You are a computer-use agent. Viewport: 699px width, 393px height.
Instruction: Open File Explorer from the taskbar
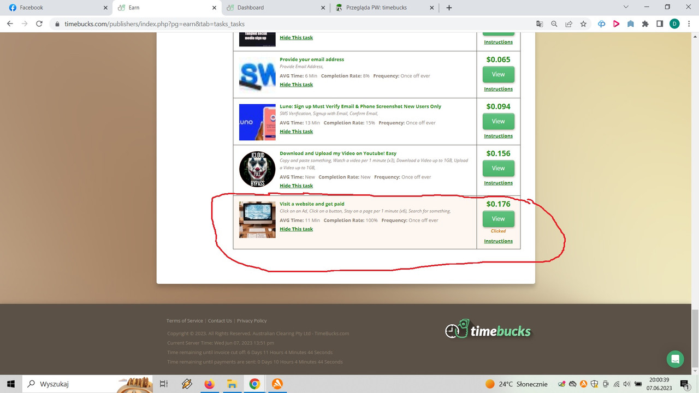[232, 384]
